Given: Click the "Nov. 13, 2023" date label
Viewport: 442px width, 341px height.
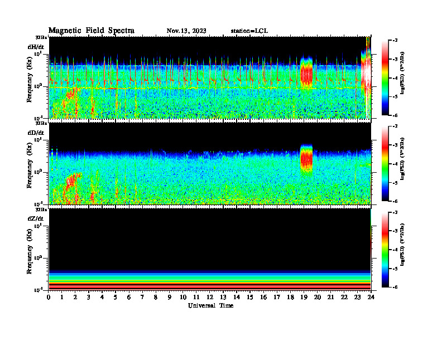Looking at the screenshot, I should (186, 31).
